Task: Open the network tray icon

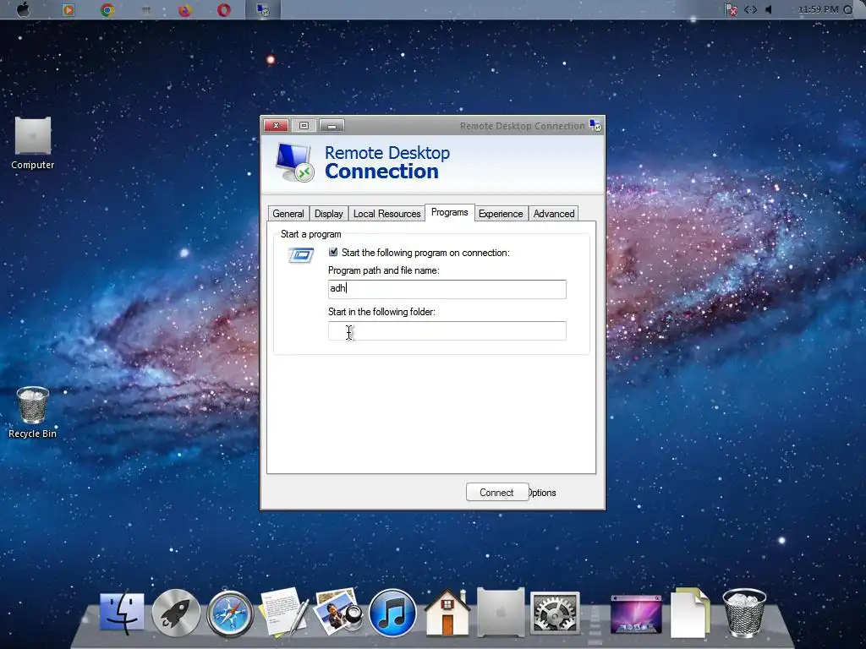Action: (750, 9)
